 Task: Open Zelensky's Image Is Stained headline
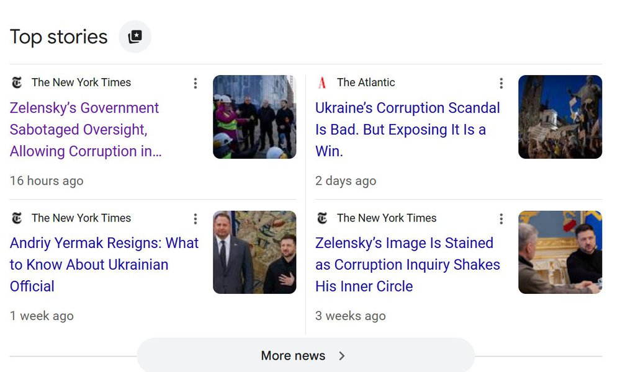tap(407, 265)
